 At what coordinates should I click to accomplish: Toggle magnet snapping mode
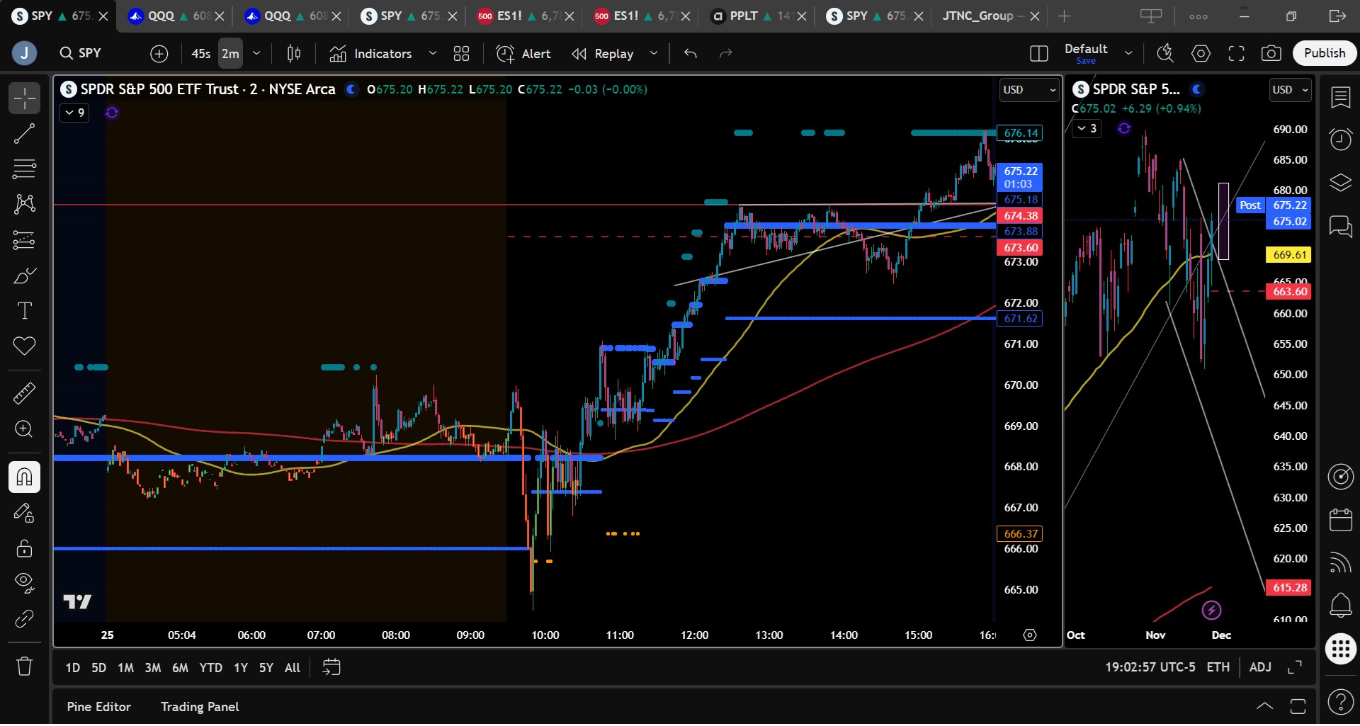24,477
